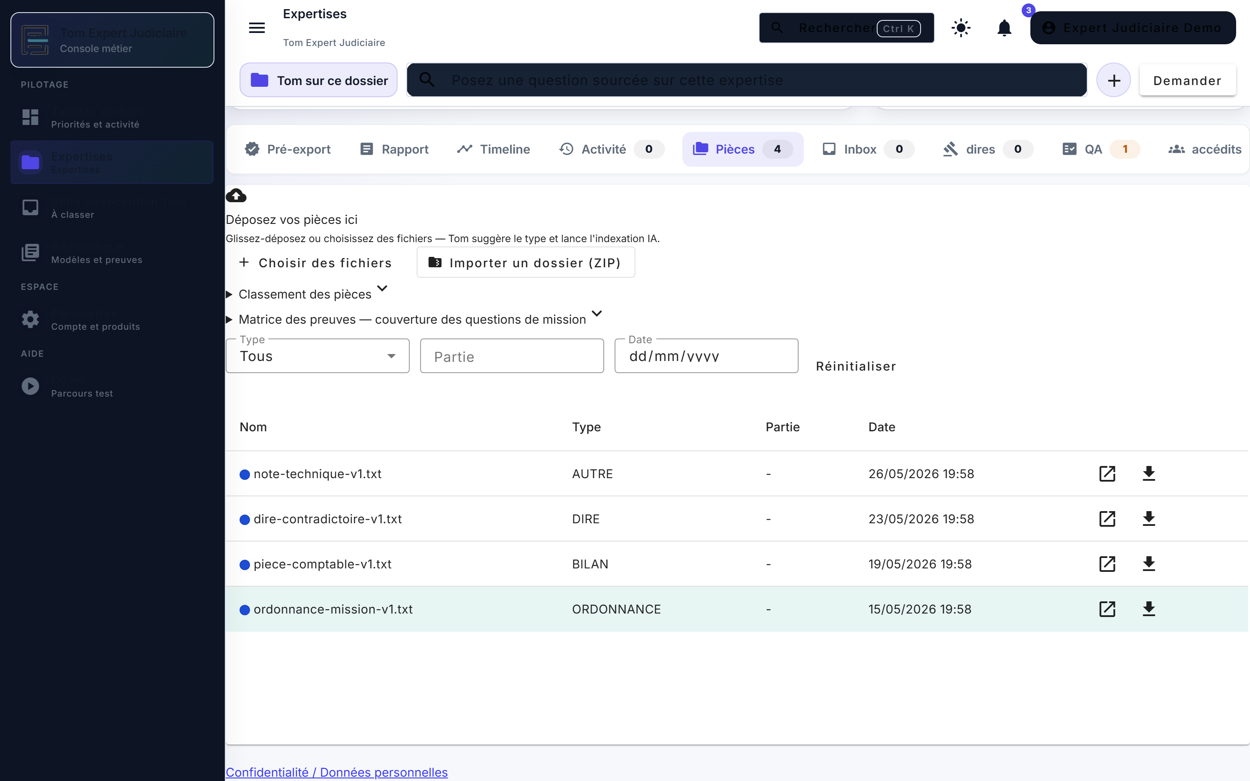Image resolution: width=1250 pixels, height=781 pixels.
Task: Download ordonnance-mission-v1.txt
Action: tap(1149, 609)
